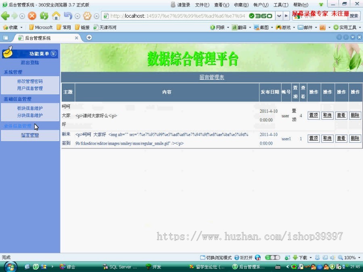Open dropdown next to paw icon
The height and width of the screenshot is (272, 363).
tap(96, 16)
